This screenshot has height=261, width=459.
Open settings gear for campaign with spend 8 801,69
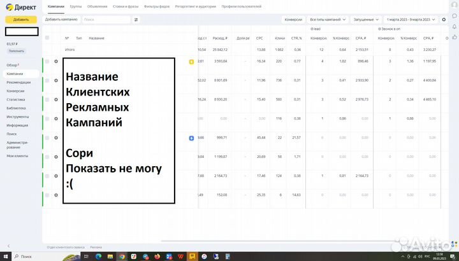[x=56, y=80]
